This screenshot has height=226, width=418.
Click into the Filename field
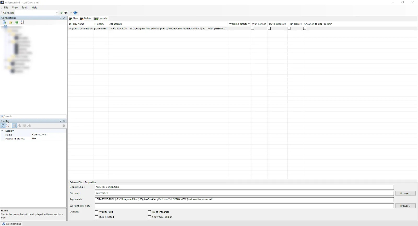244,193
